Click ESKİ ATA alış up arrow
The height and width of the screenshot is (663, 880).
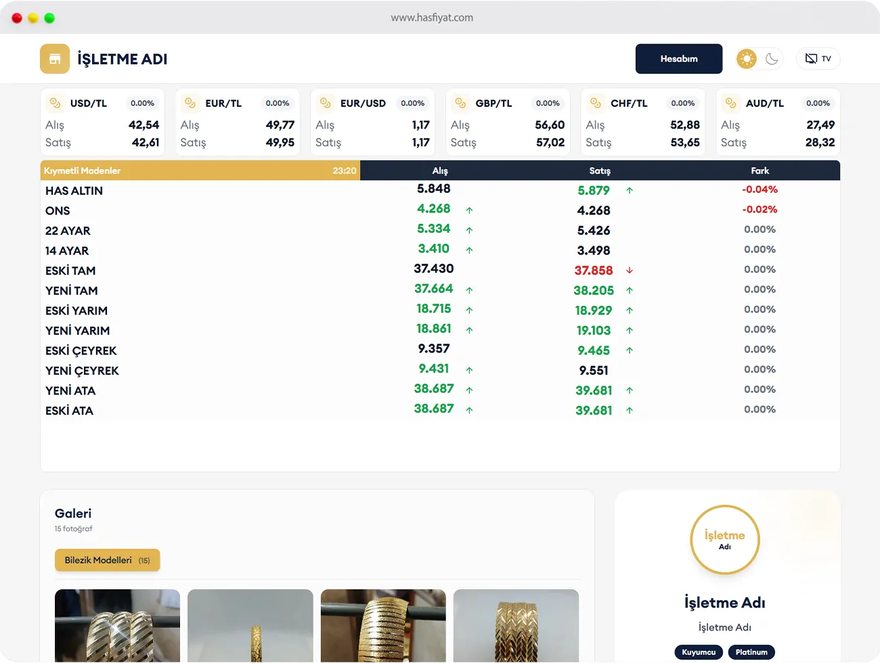(x=469, y=410)
